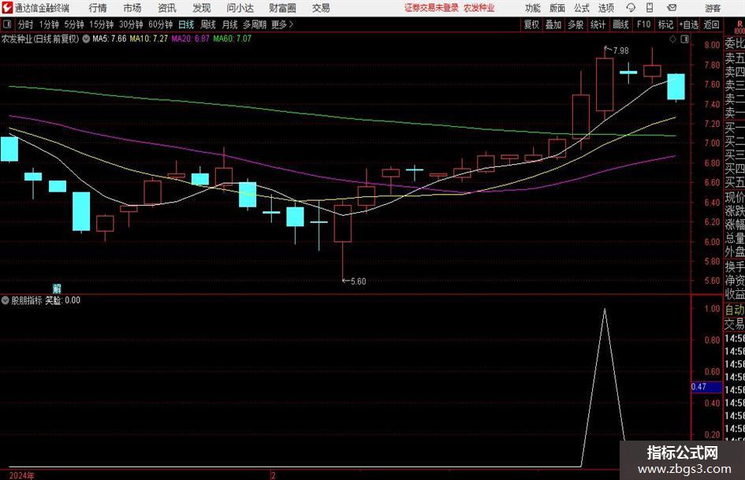Screen dimensions: 745x480
Task: Switch to the 60分钟 period tab
Action: click(161, 24)
